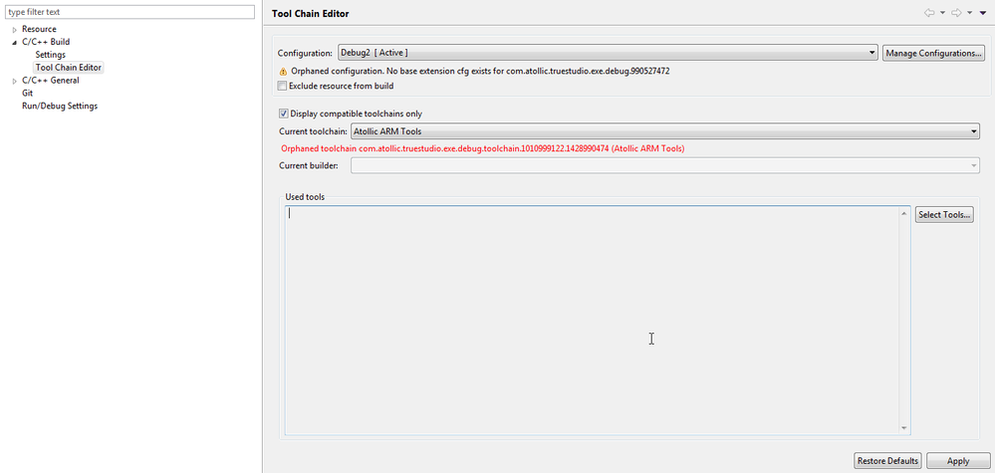Screen dimensions: 995x473
Task: Click the Orphaned configuration warning text
Action: click(480, 72)
